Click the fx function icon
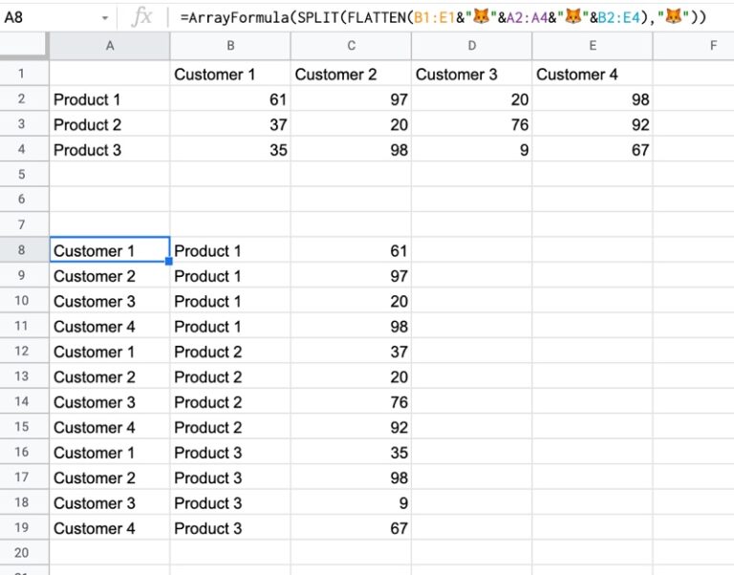Screen dimensions: 734x575 [x=141, y=16]
